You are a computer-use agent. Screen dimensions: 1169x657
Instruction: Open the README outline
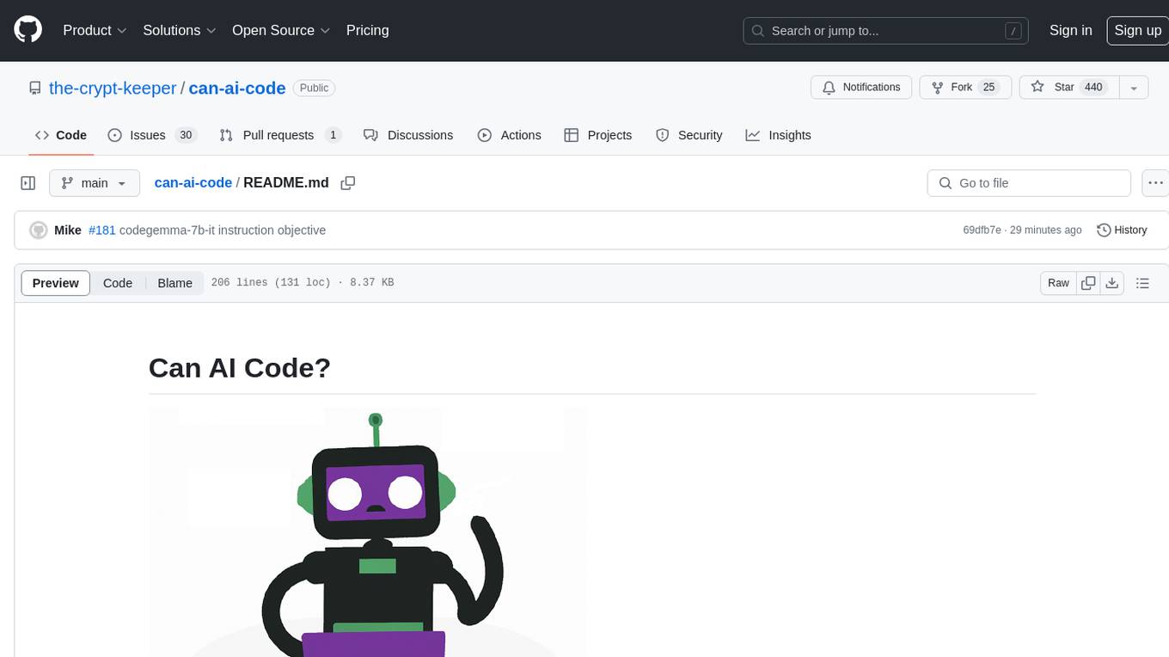tap(1142, 283)
